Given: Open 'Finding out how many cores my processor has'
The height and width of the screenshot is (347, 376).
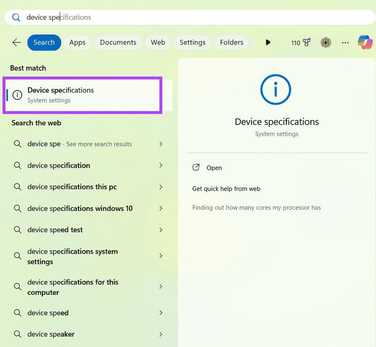Looking at the screenshot, I should (257, 207).
